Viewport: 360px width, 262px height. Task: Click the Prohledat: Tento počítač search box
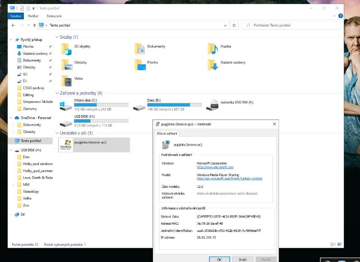coord(291,26)
